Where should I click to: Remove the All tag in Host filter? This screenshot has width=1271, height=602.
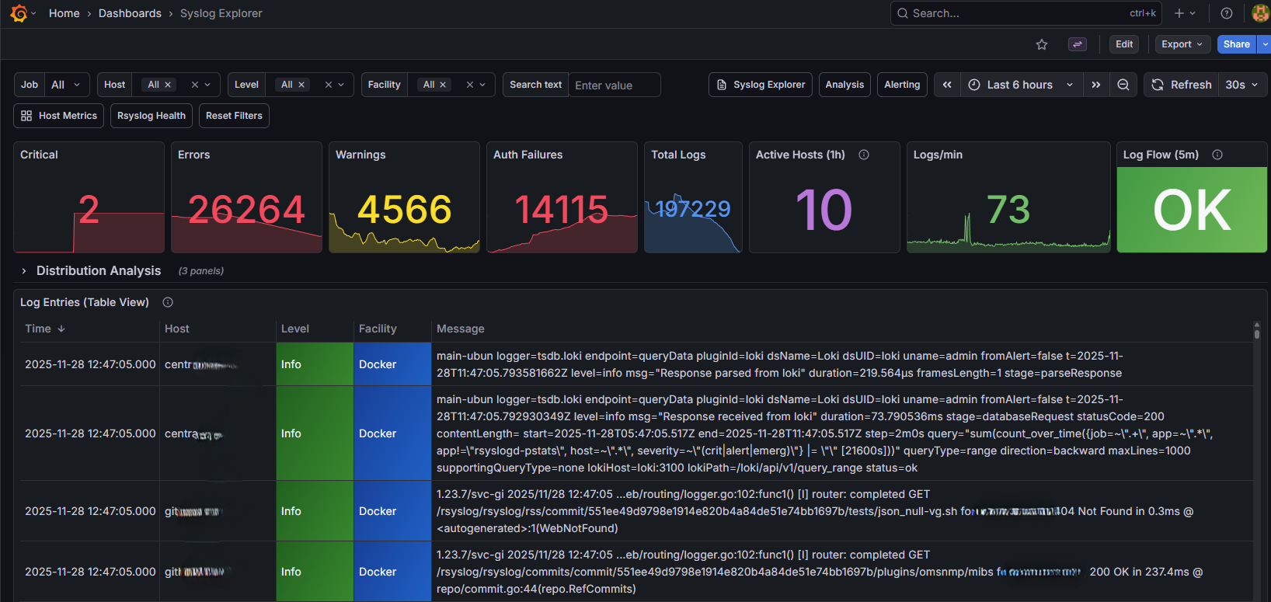tap(168, 85)
